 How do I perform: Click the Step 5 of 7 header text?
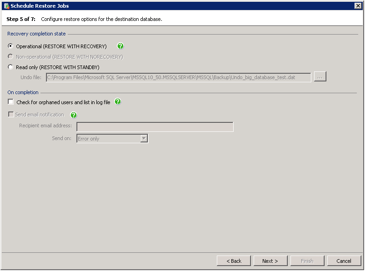tap(21, 19)
